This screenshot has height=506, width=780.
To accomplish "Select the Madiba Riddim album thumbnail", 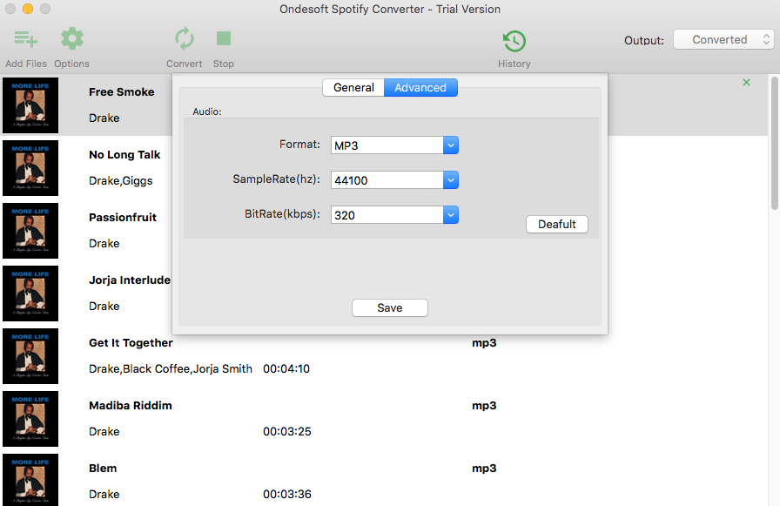I will tap(30, 419).
